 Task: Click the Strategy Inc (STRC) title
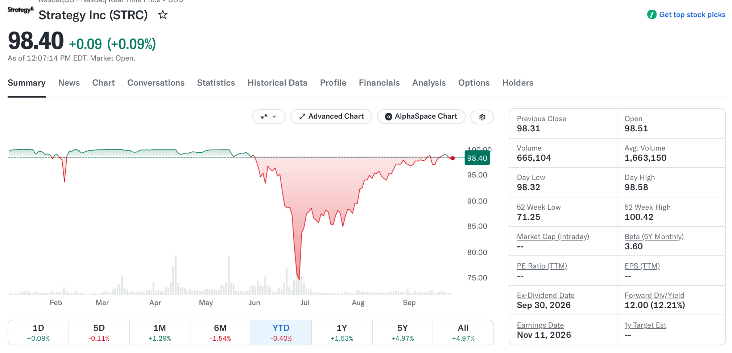[x=93, y=15]
